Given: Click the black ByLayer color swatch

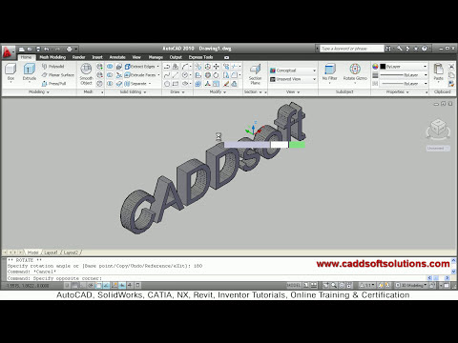Looking at the screenshot, I should click(x=383, y=67).
